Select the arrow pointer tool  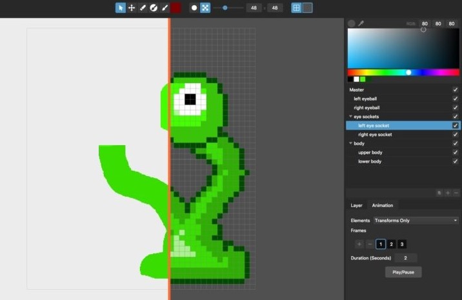(x=121, y=8)
